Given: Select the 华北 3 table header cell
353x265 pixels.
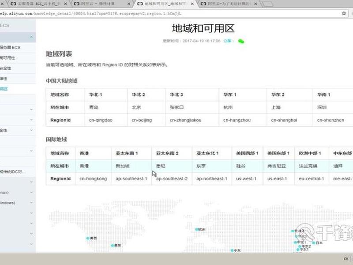Looking at the screenshot, I should coord(192,95).
